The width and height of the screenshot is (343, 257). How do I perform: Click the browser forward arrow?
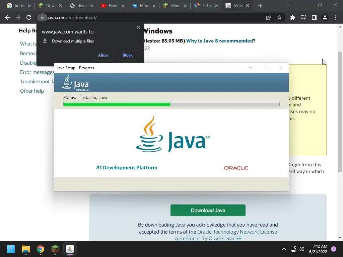18,17
